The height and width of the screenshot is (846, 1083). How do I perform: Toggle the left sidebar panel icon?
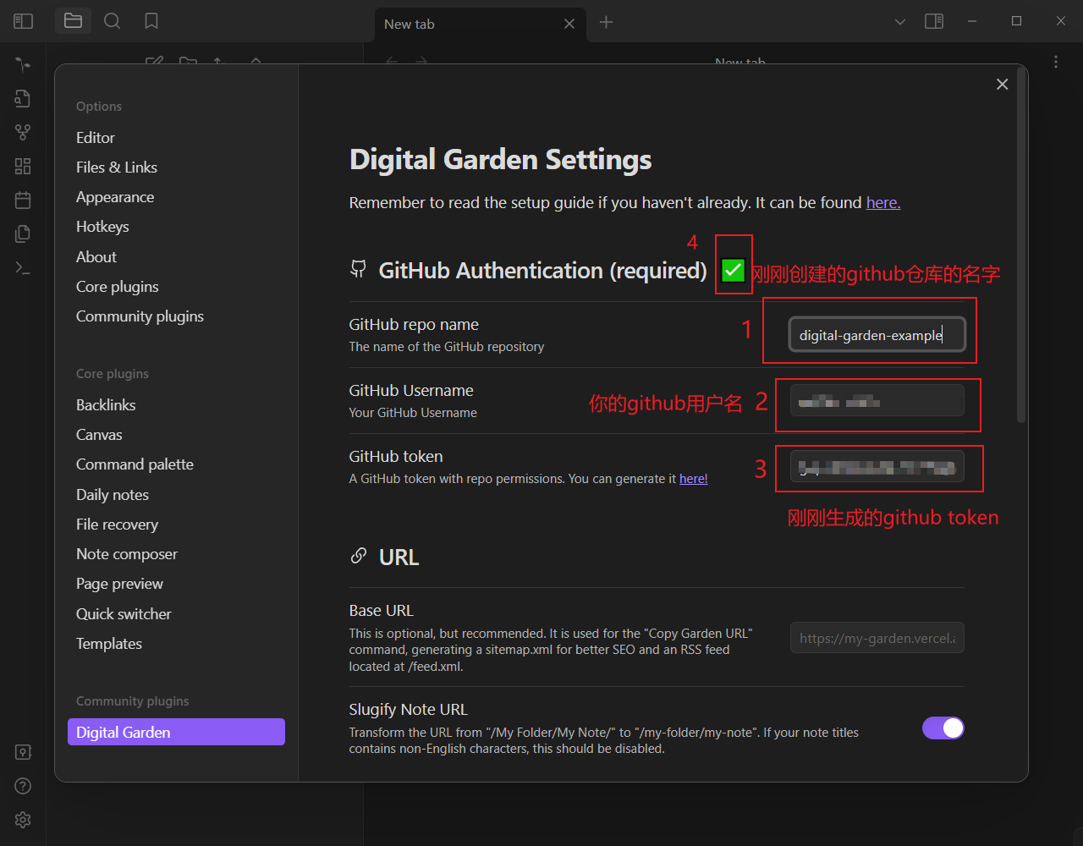coord(23,20)
